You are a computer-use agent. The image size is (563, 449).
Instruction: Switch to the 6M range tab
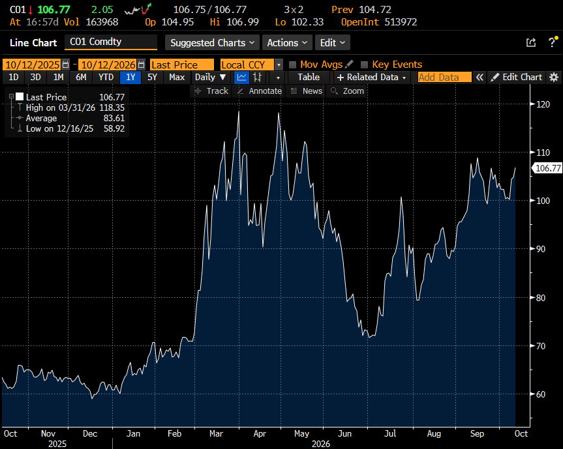[81, 77]
